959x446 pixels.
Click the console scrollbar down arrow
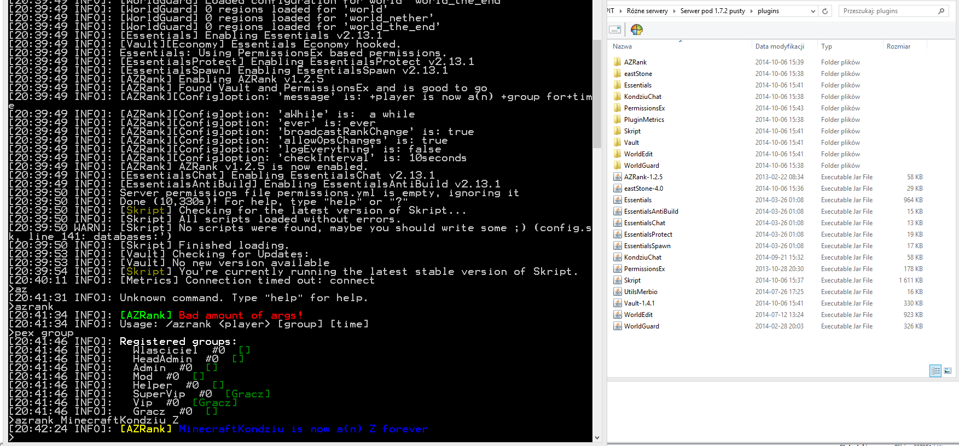coord(597,438)
